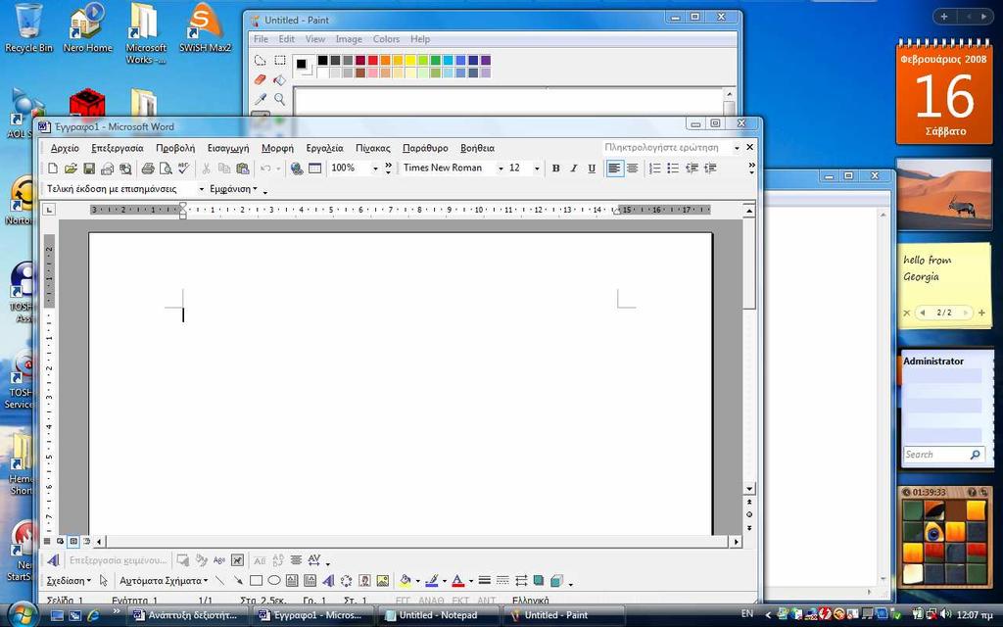Pick the yellow color swatch in Paint palette
The height and width of the screenshot is (627, 1003).
click(410, 60)
